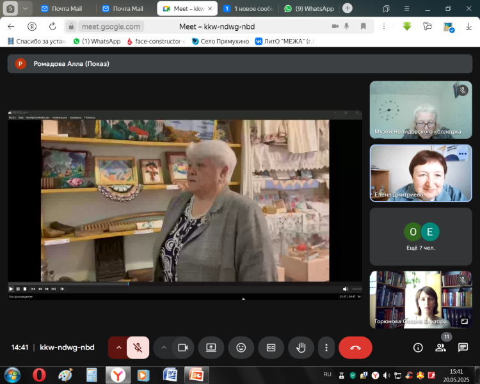Viewport: 480px width, 384px height.
Task: Expand microphone audio settings arrow
Action: tap(118, 348)
